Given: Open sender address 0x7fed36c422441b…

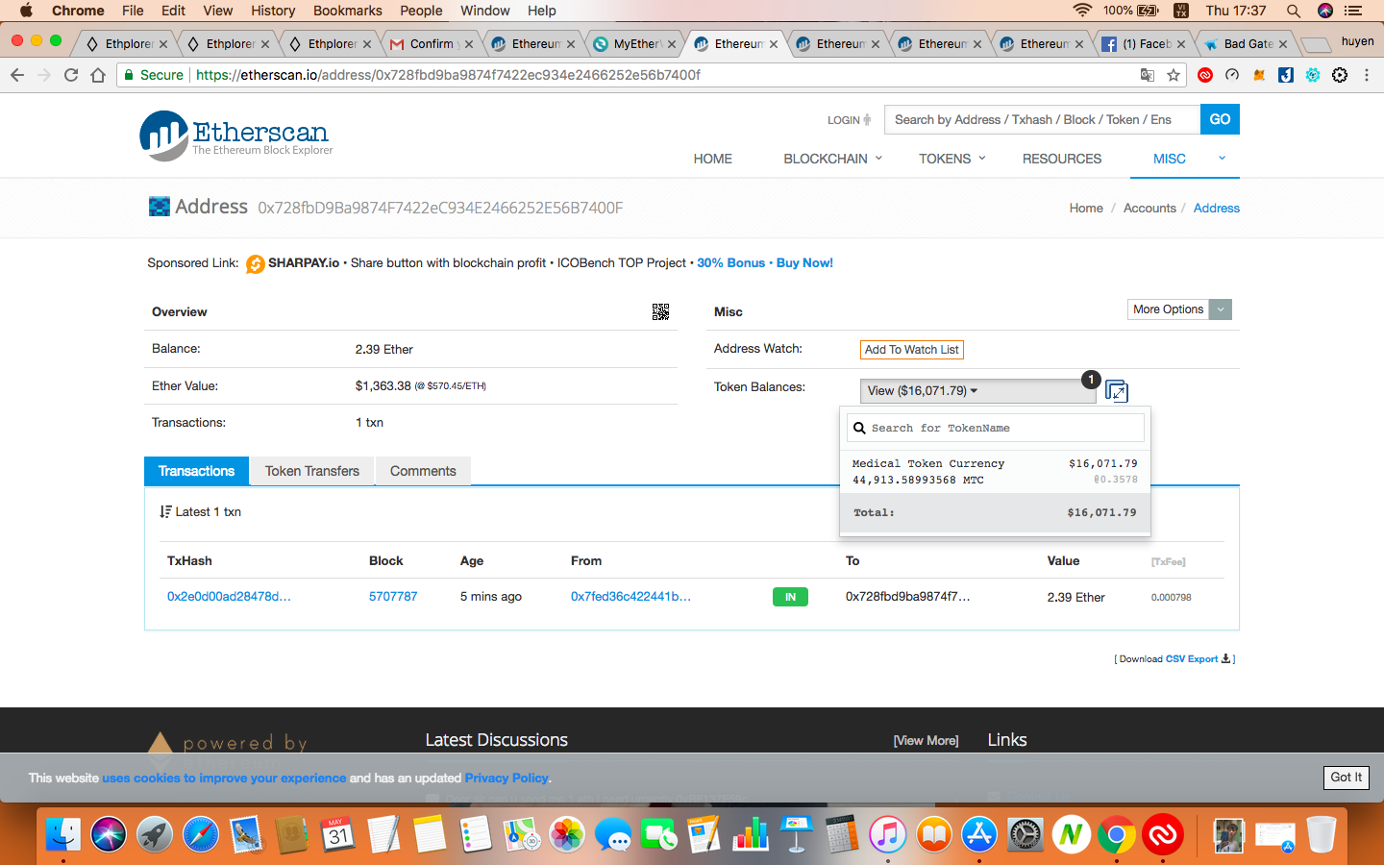Looking at the screenshot, I should point(630,597).
